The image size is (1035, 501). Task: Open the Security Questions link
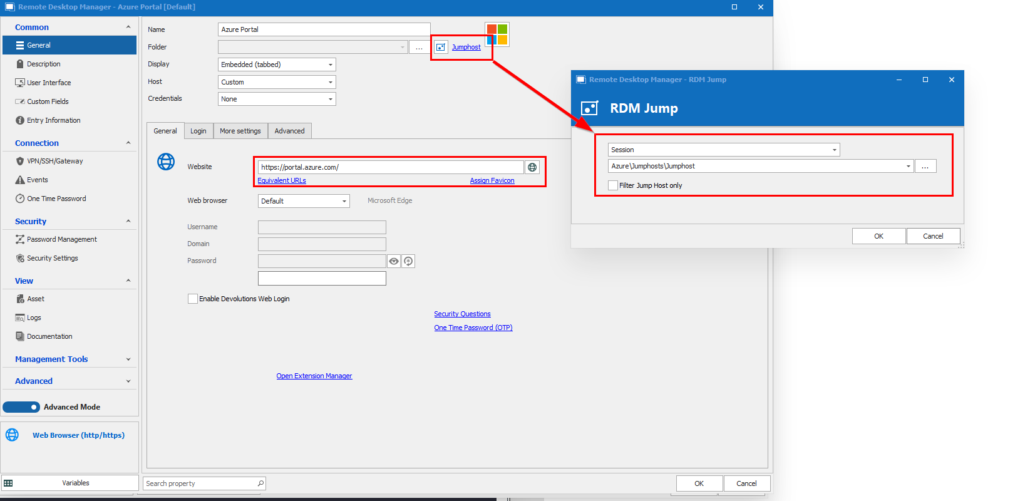[x=462, y=314]
